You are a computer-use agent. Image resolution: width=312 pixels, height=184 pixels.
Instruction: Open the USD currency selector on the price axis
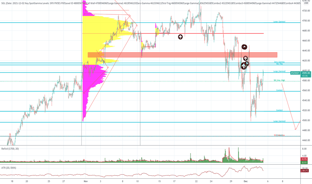[306, 3]
